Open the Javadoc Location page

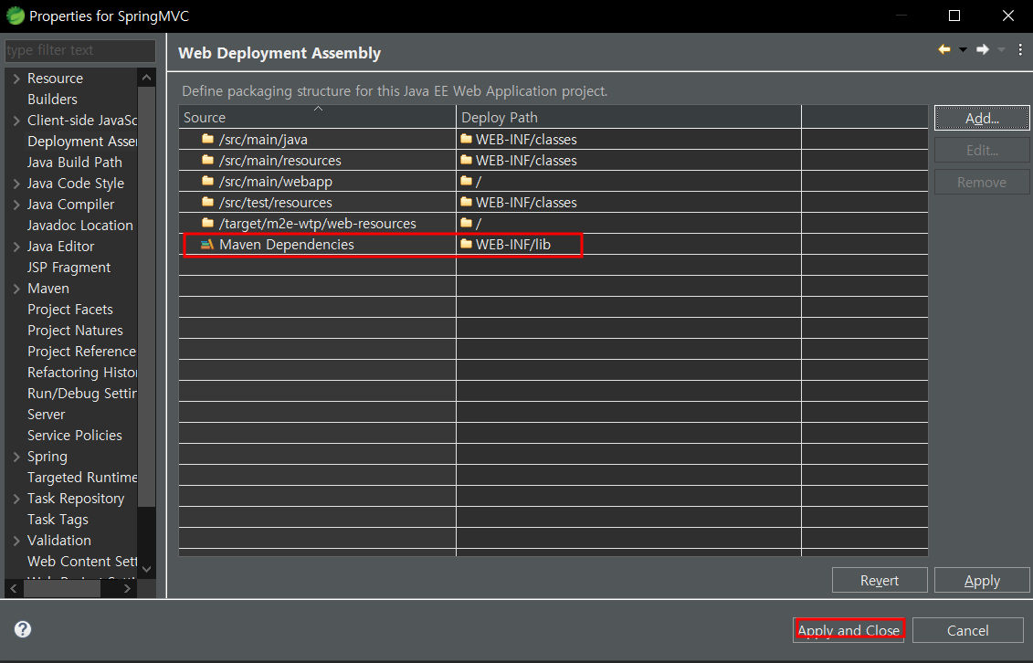(79, 226)
